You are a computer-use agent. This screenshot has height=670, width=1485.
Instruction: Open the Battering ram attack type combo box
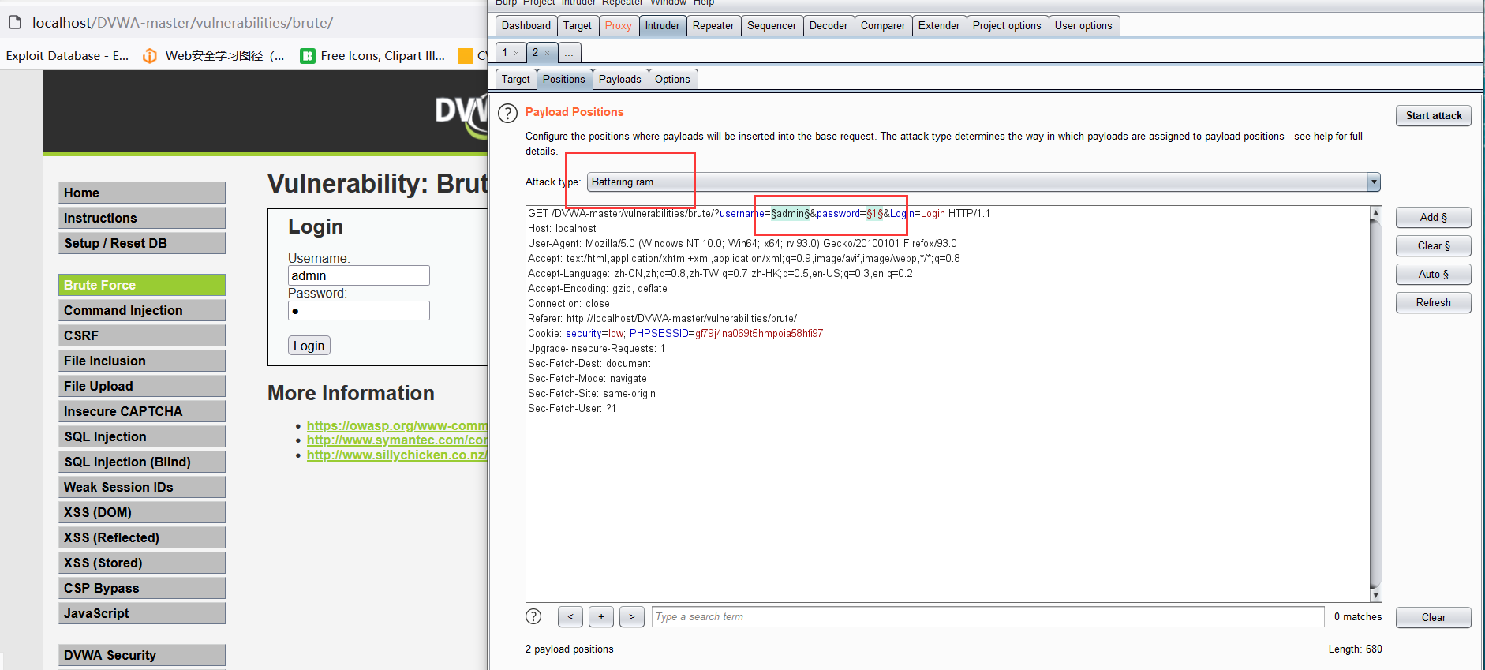(x=983, y=182)
